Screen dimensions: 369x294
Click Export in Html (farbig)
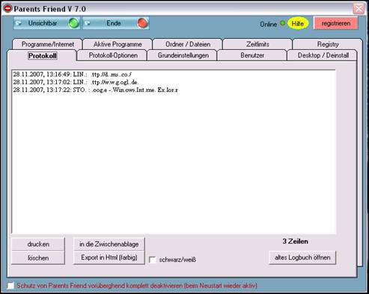109,257
